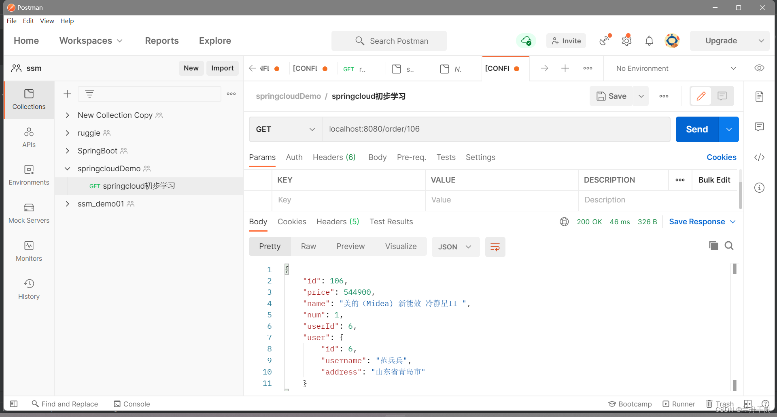The width and height of the screenshot is (777, 417).
Task: Expand the ruggie collection
Action: [x=68, y=133]
